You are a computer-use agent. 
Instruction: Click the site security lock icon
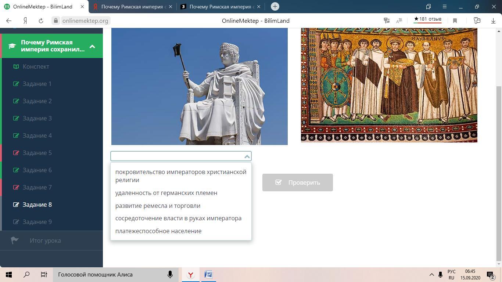pos(56,21)
